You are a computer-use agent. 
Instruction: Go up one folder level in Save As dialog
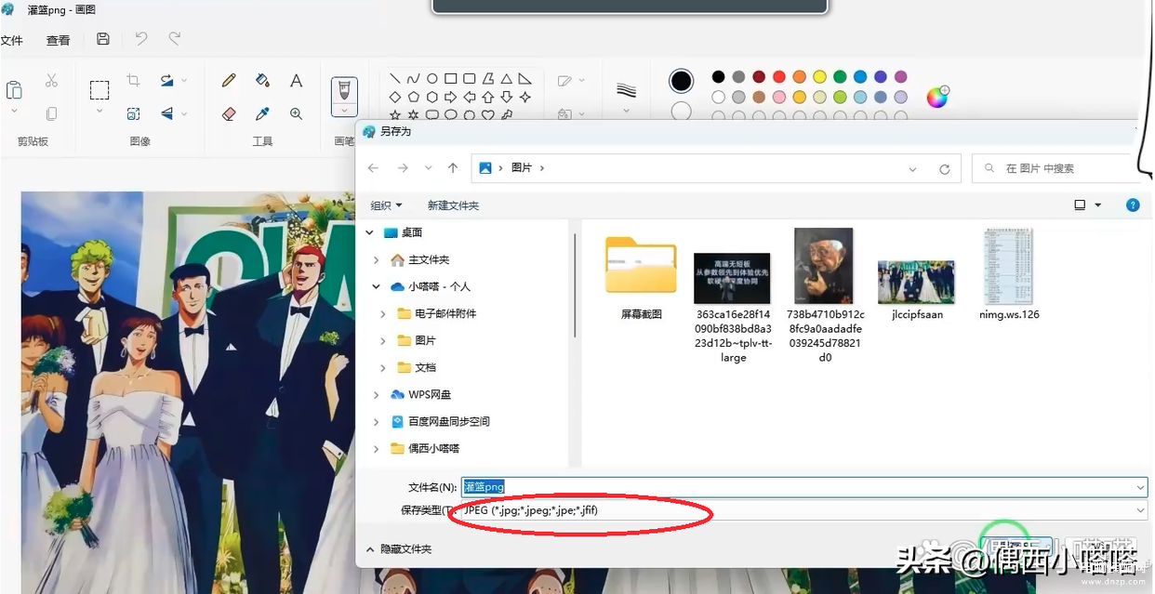[x=453, y=168]
